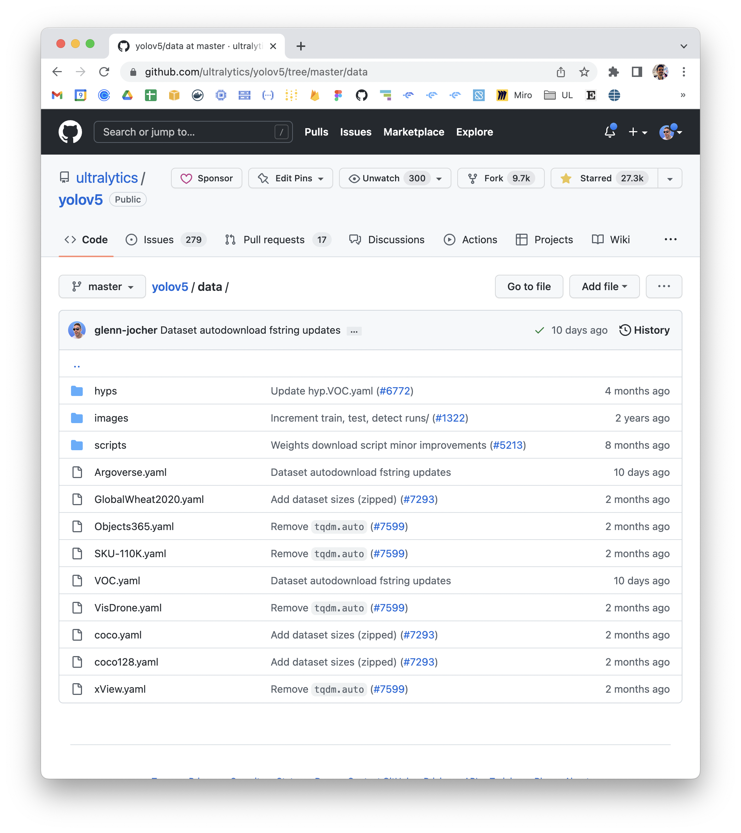Viewport: 741px width, 833px height.
Task: Open the master branch dropdown
Action: (102, 286)
